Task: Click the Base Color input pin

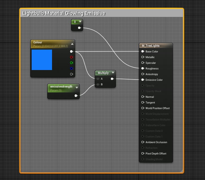Action: (143, 51)
